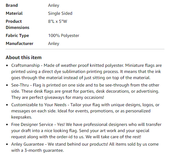Click the Material row label
This screenshot has width=170, height=157.
coord(14,13)
